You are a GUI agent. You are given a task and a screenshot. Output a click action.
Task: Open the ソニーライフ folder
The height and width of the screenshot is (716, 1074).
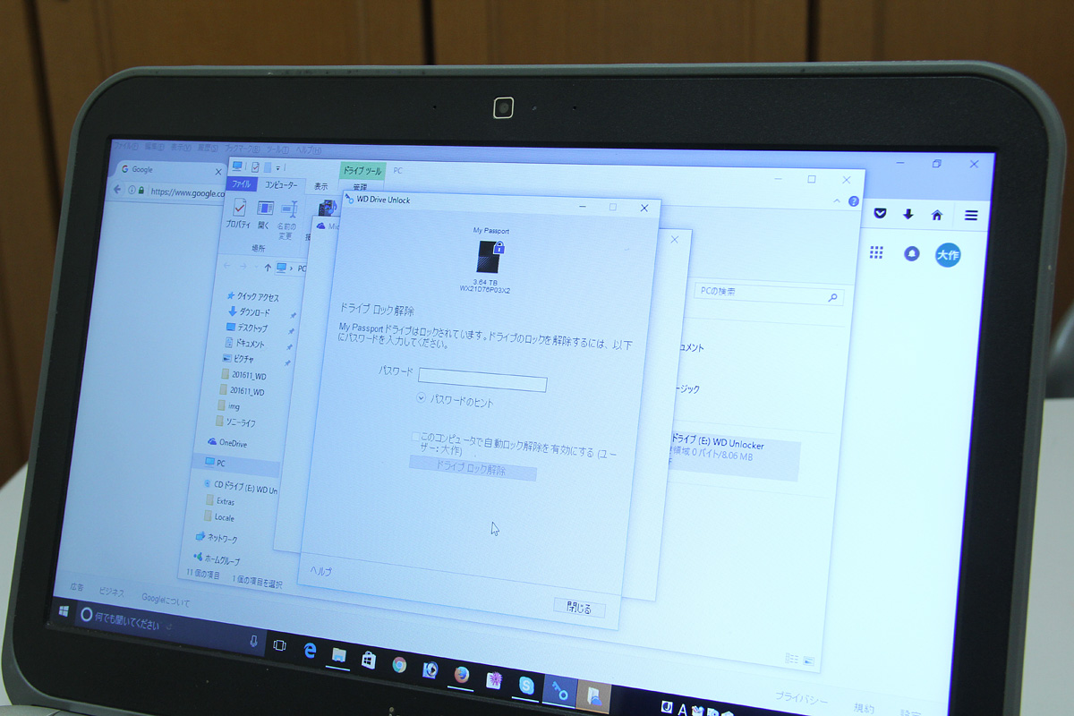(x=235, y=421)
